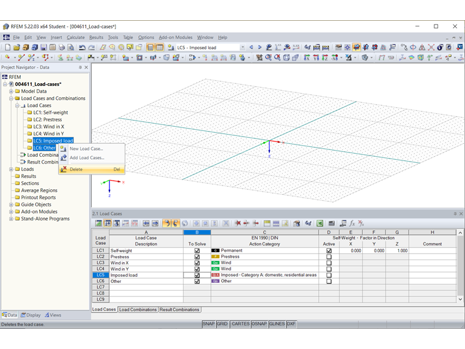Click the Print icon in toolbar

tap(62, 47)
